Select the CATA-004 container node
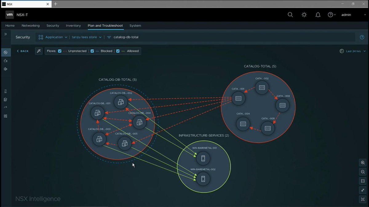This screenshot has height=207, width=369. pyautogui.click(x=243, y=124)
